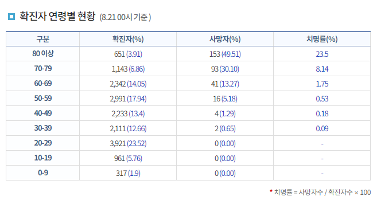This screenshot has height=208, width=377.
Task: Click the date note '(8.21 00시 기준)'
Action: [125, 17]
